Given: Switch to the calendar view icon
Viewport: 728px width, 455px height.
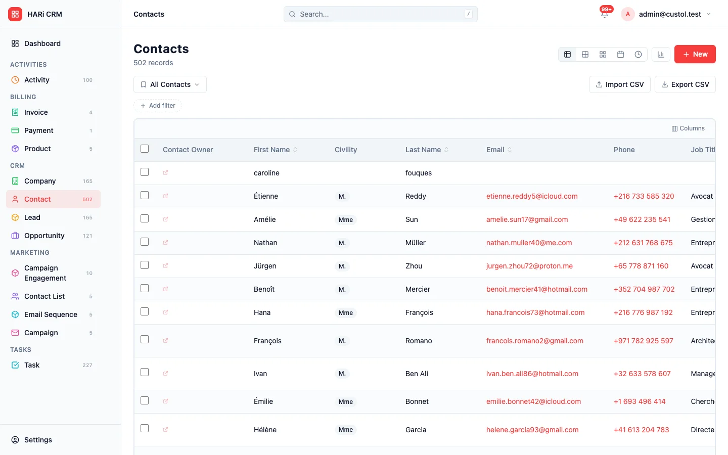Looking at the screenshot, I should 620,54.
